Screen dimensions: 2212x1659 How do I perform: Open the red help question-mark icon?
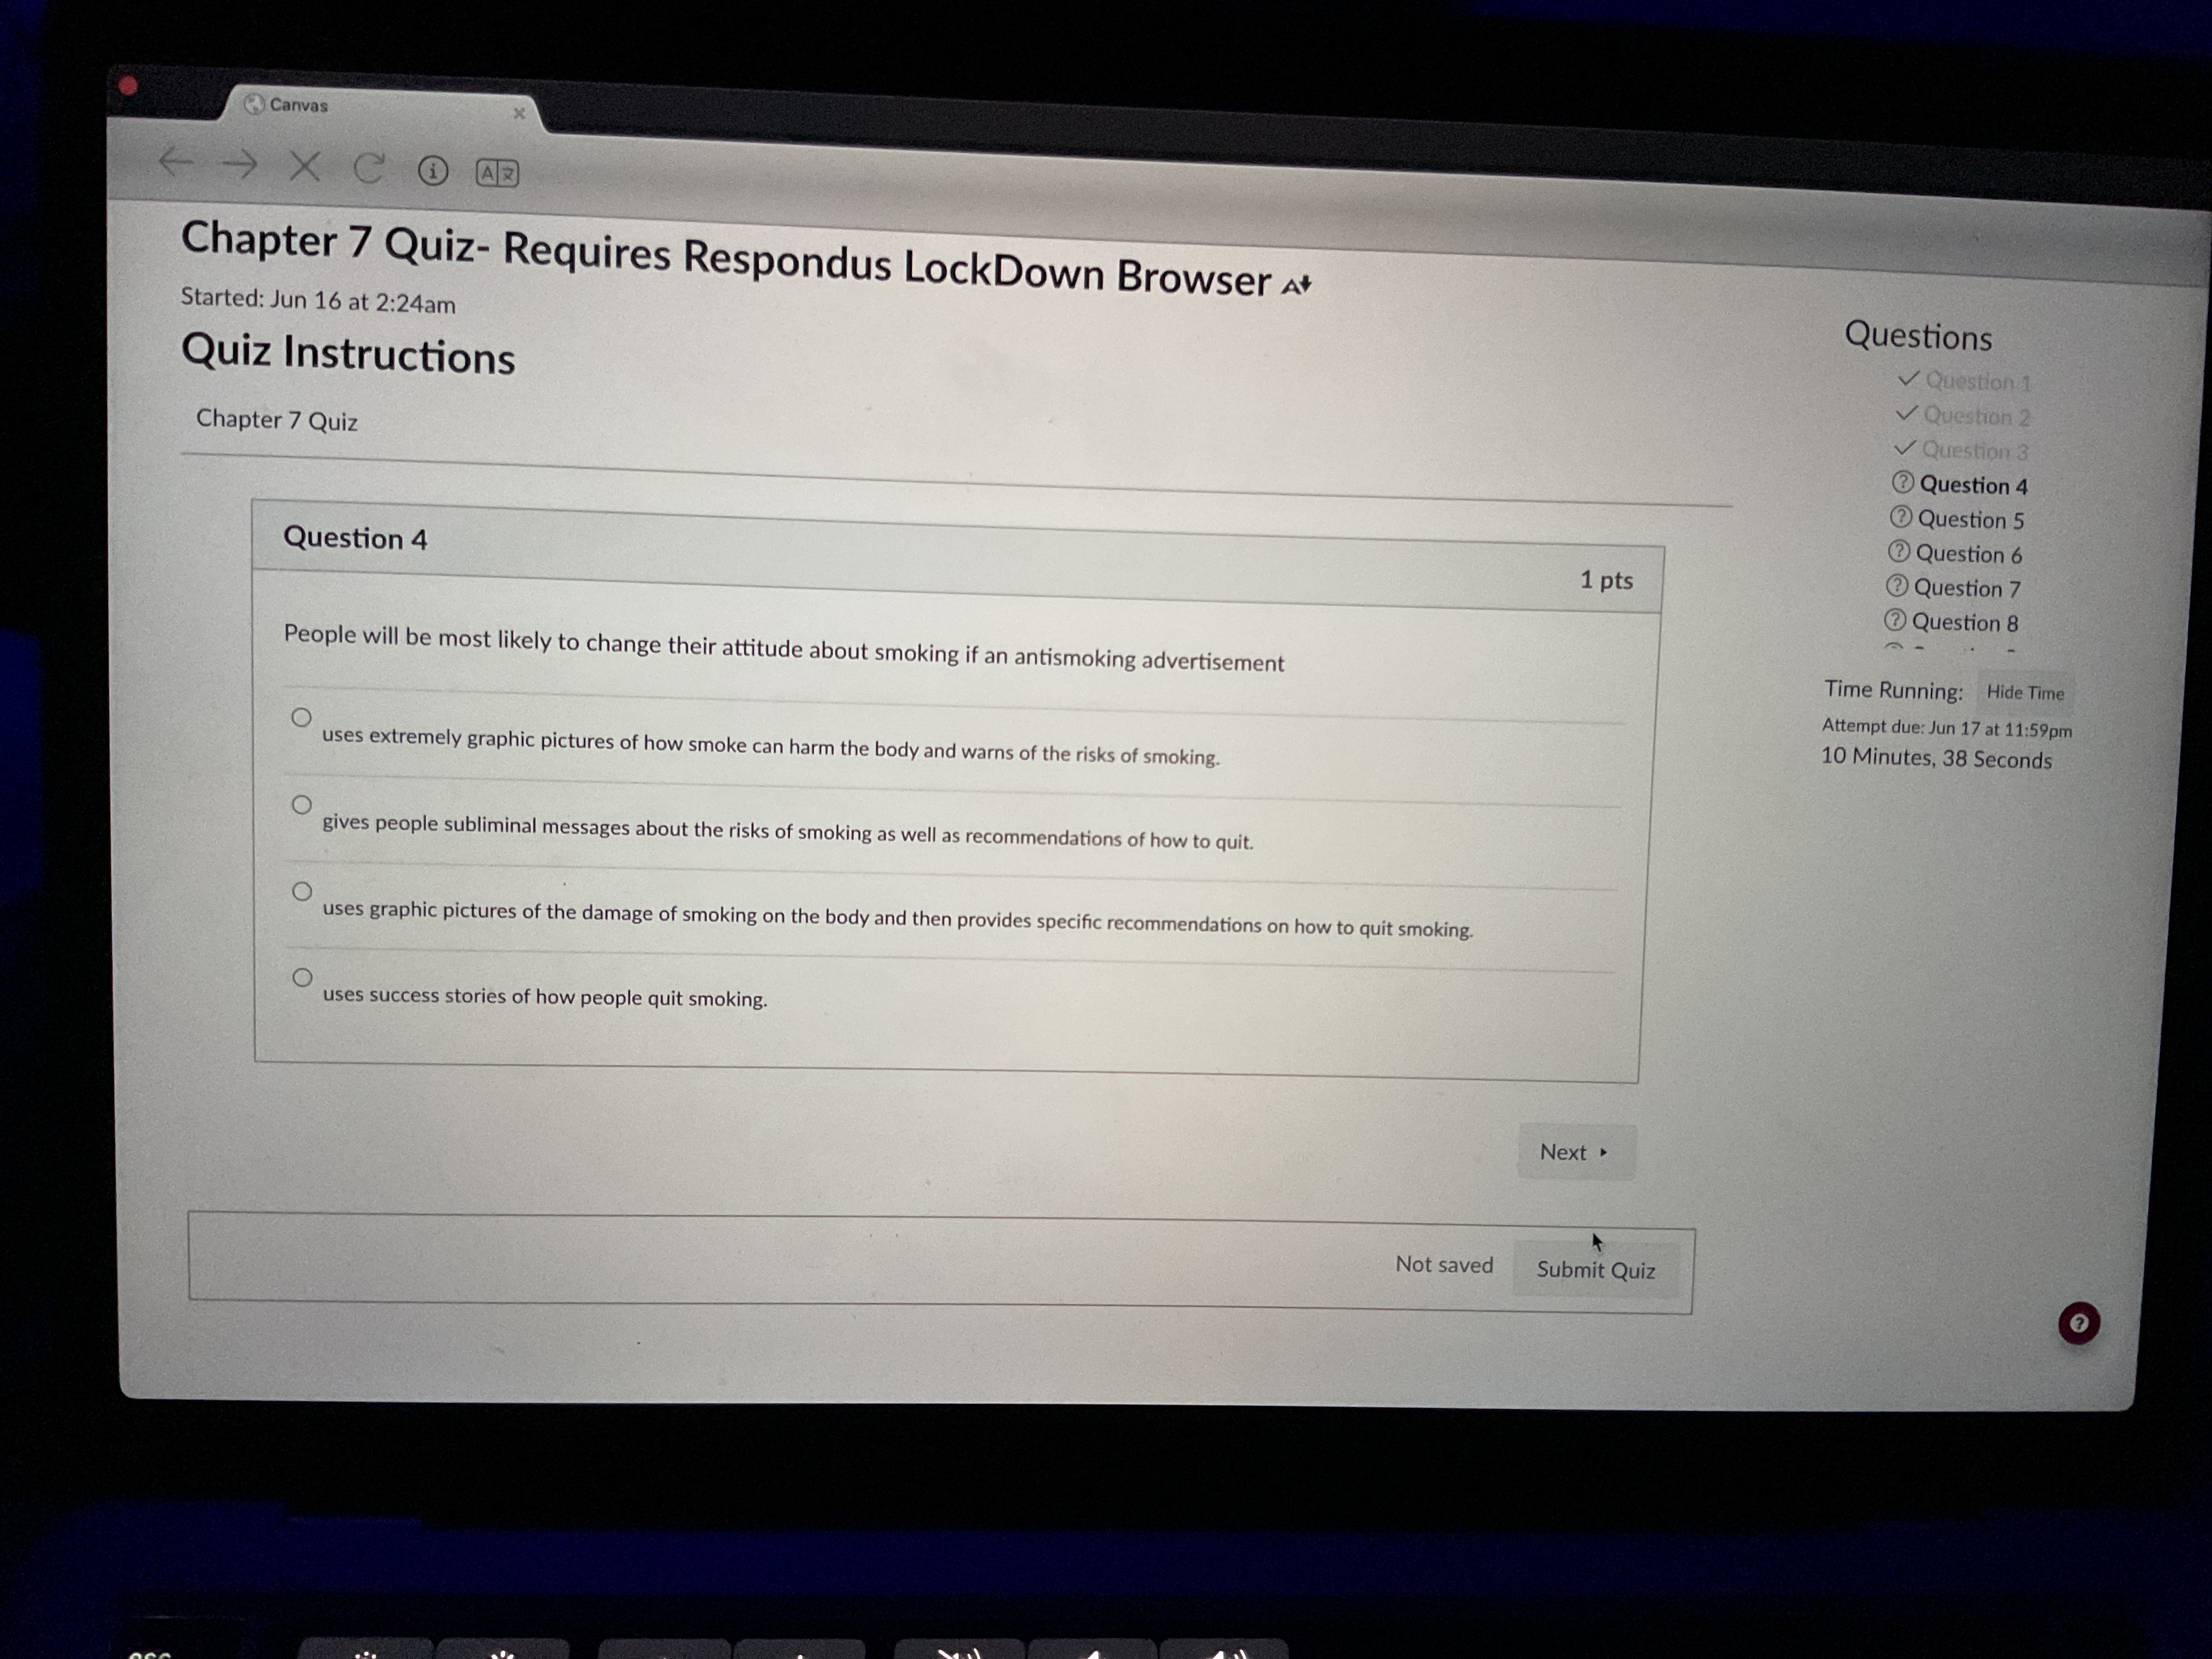coord(2078,1323)
